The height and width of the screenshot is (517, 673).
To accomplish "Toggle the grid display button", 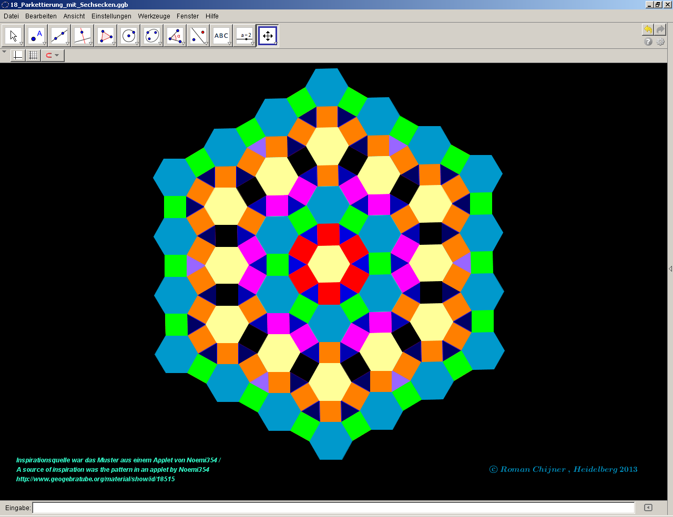I will point(33,55).
